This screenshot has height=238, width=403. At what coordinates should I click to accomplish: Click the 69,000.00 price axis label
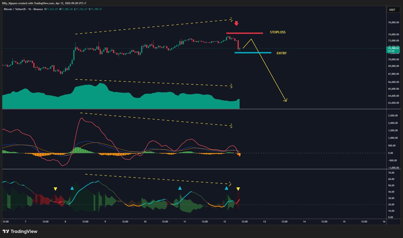click(393, 66)
